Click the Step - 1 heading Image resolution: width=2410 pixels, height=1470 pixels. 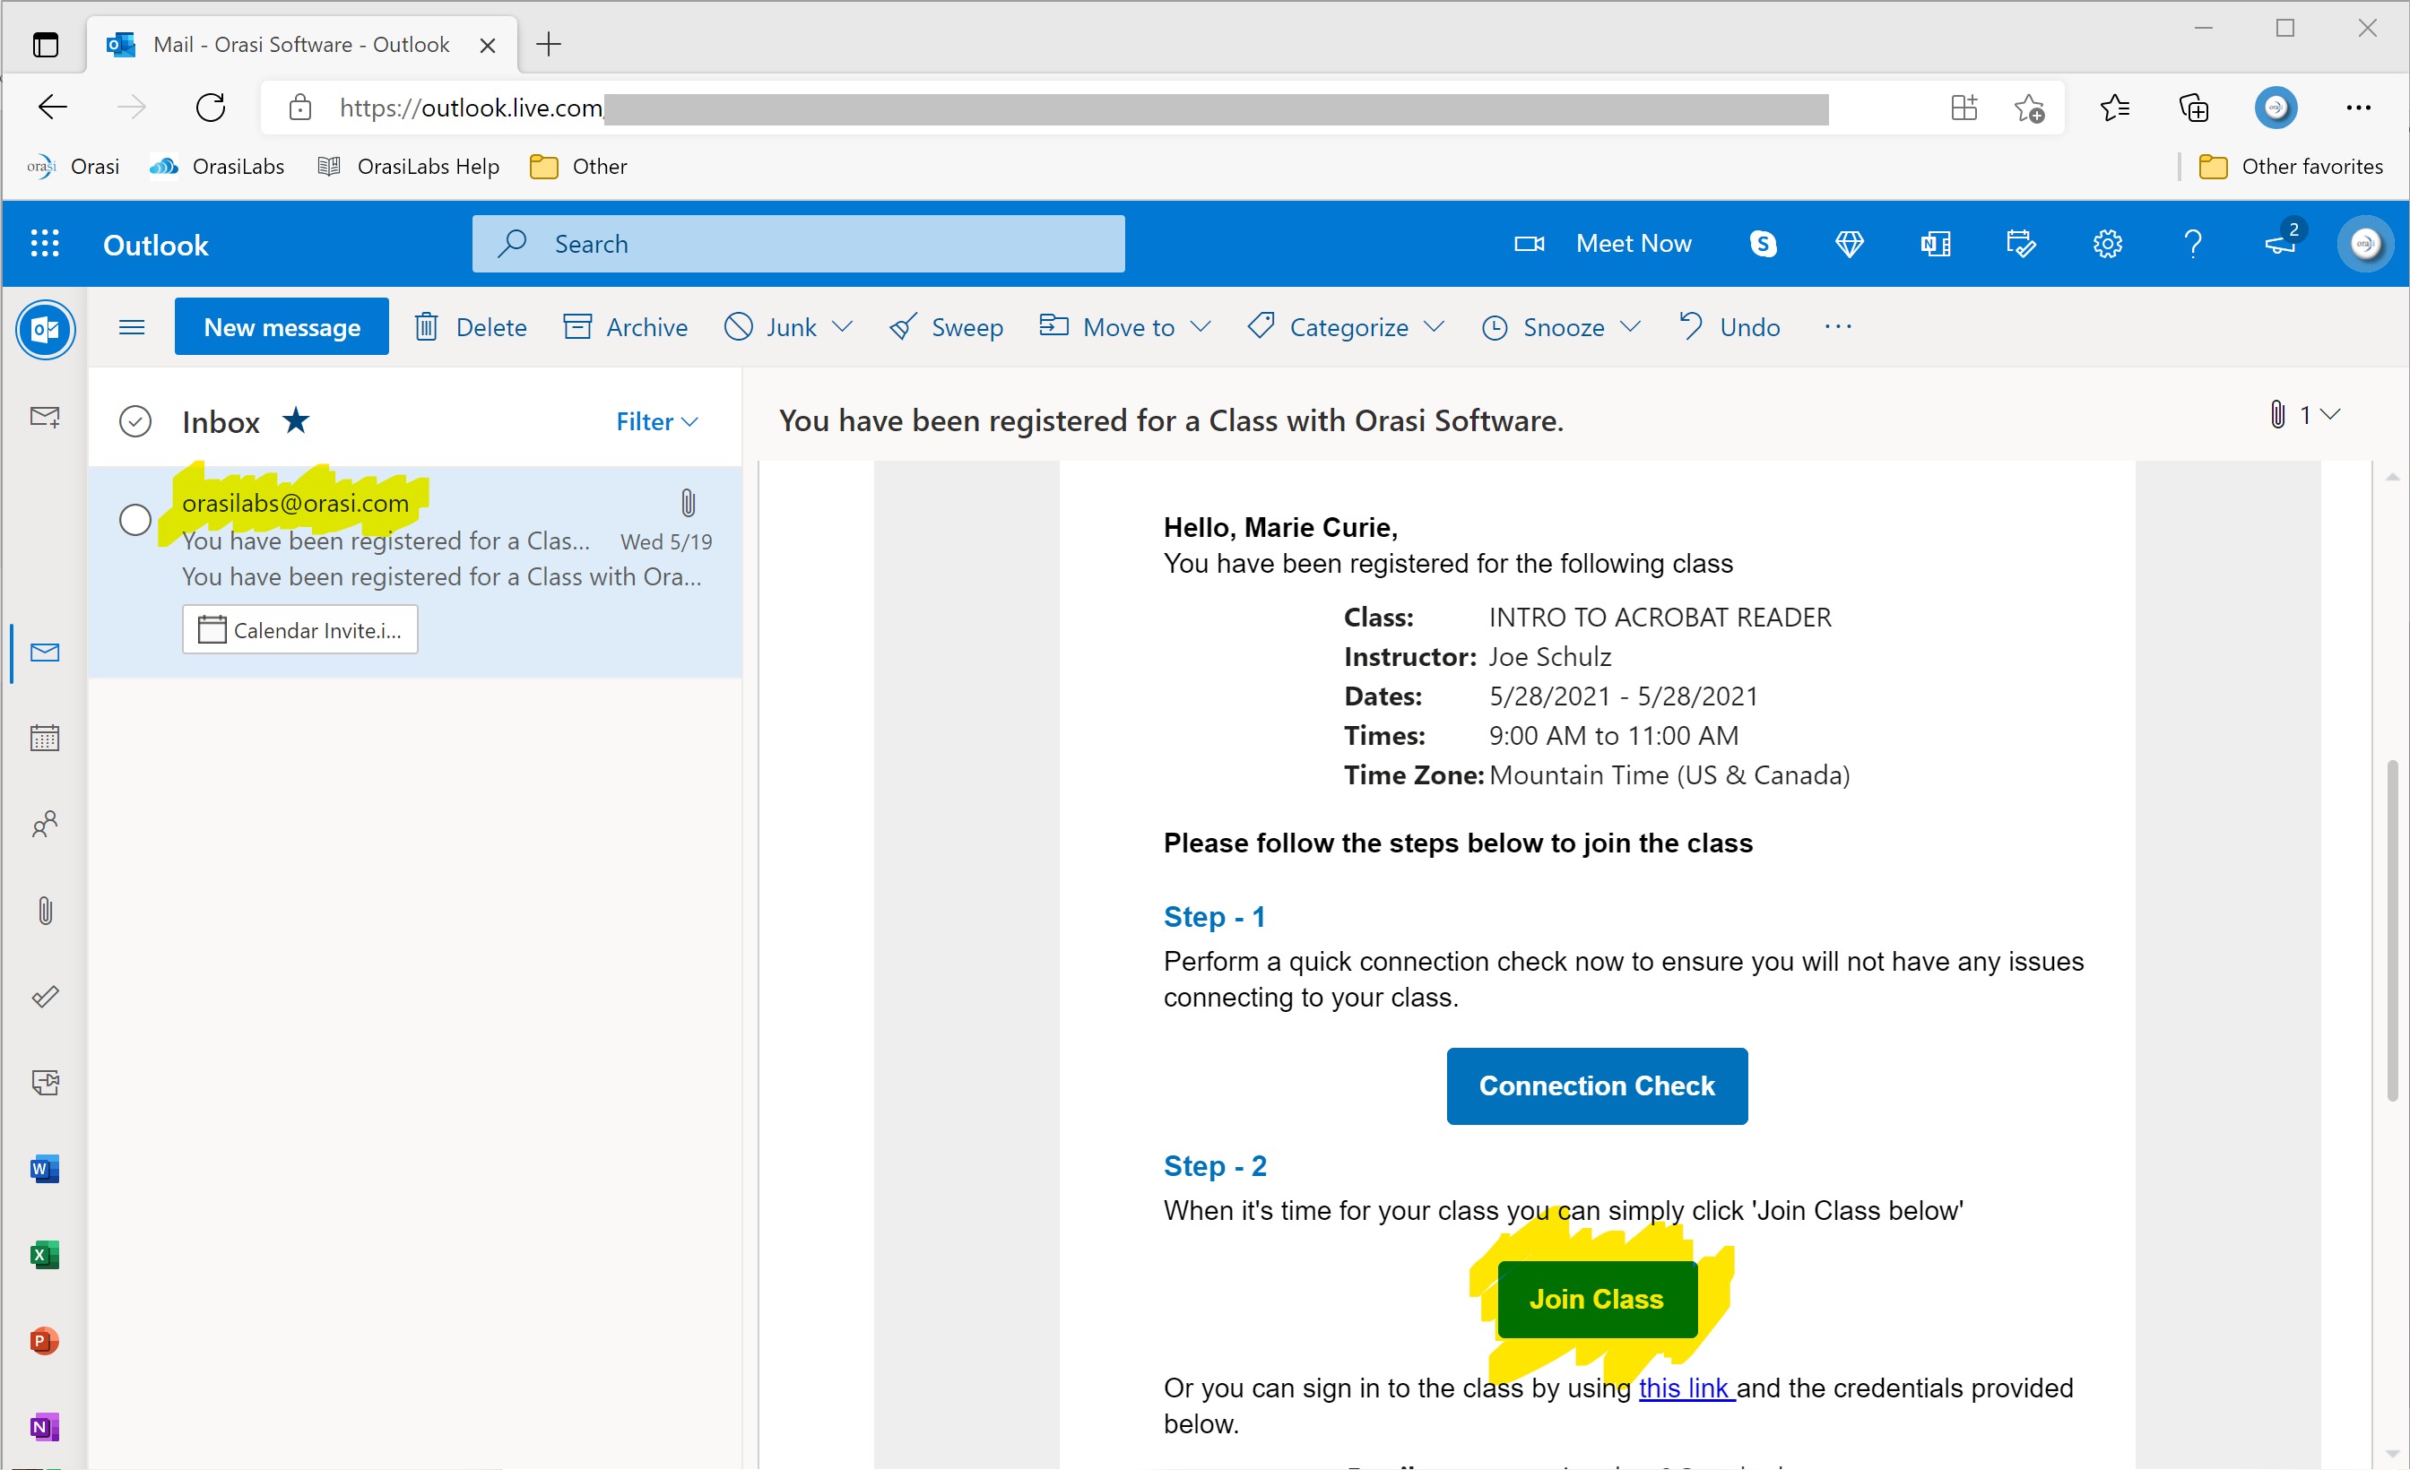click(x=1214, y=916)
